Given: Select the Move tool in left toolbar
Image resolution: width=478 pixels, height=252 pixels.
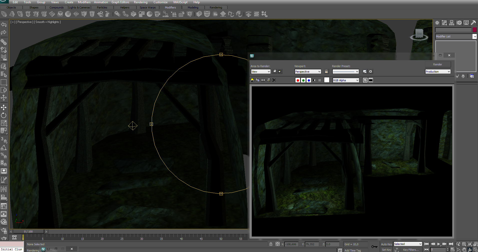Looking at the screenshot, I should tap(4, 108).
